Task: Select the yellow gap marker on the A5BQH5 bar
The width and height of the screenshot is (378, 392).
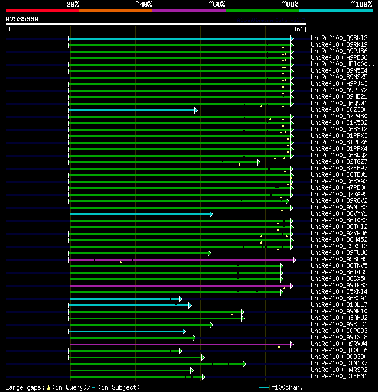Action: click(121, 262)
